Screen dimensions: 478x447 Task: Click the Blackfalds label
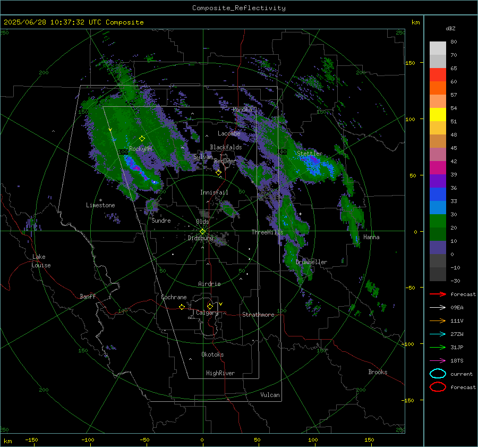[226, 147]
